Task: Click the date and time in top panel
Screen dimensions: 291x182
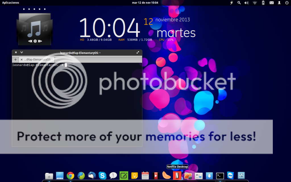Action: click(x=145, y=3)
